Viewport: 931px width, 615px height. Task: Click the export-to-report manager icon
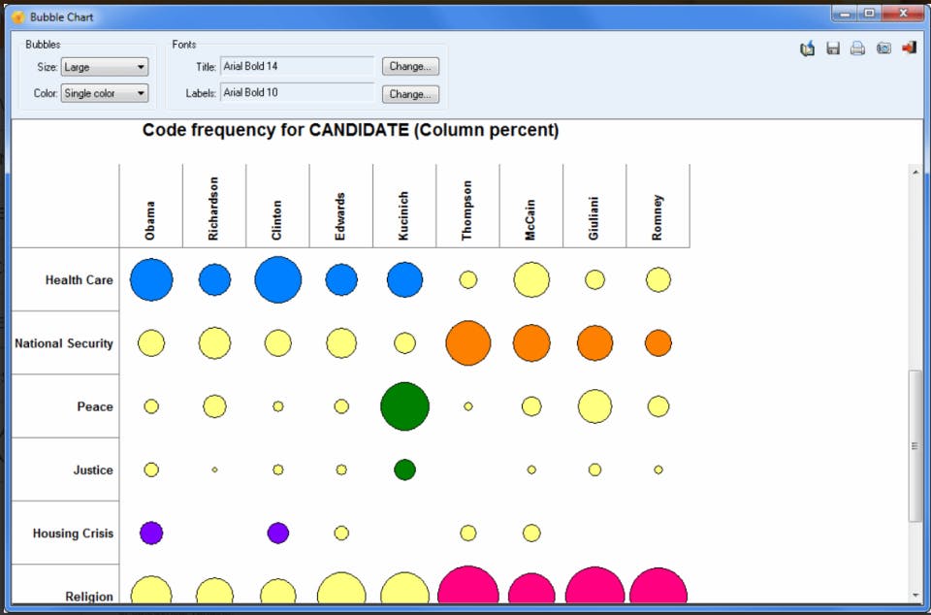click(x=807, y=49)
